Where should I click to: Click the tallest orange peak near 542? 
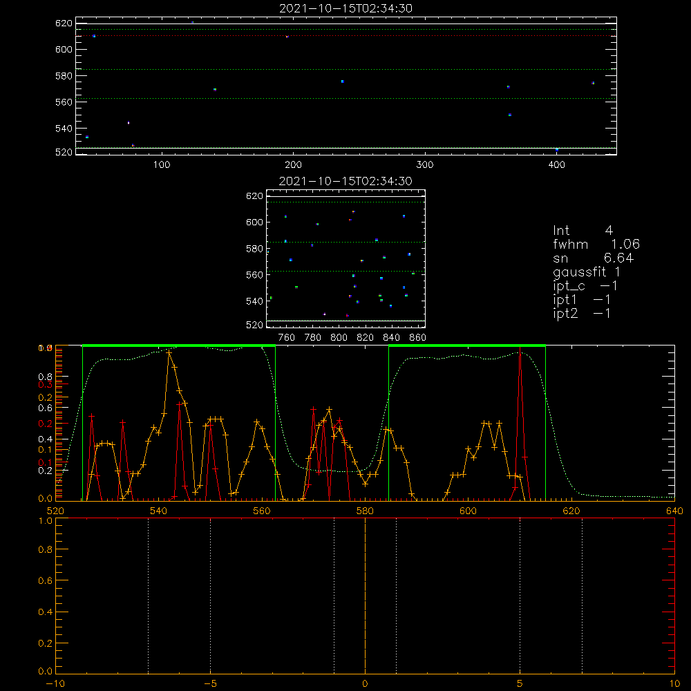coord(169,352)
